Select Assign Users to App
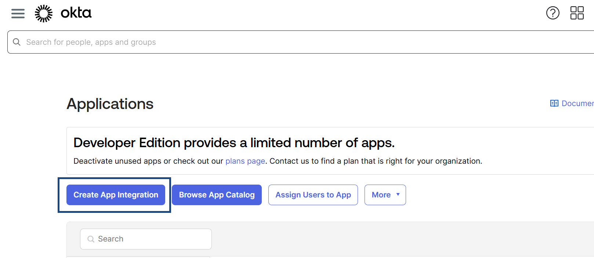The height and width of the screenshot is (258, 594). tap(313, 195)
